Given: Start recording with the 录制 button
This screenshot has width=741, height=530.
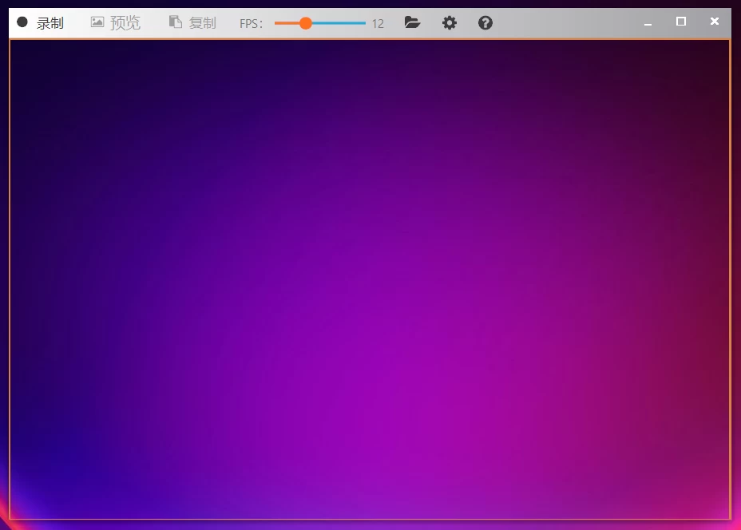Looking at the screenshot, I should [x=40, y=22].
